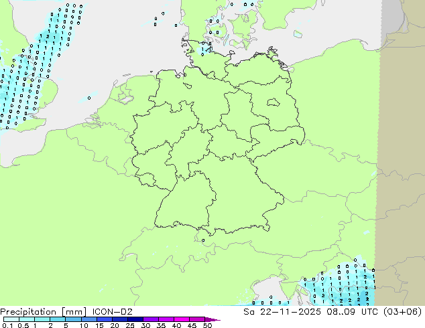Click the '(03+06)' forecast run text
The image size is (425, 328).
[x=402, y=312]
